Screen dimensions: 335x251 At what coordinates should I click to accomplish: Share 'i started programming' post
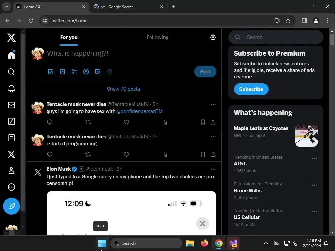(213, 154)
